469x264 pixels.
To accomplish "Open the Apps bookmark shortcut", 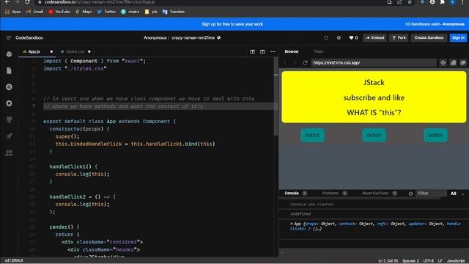I will pos(13,12).
